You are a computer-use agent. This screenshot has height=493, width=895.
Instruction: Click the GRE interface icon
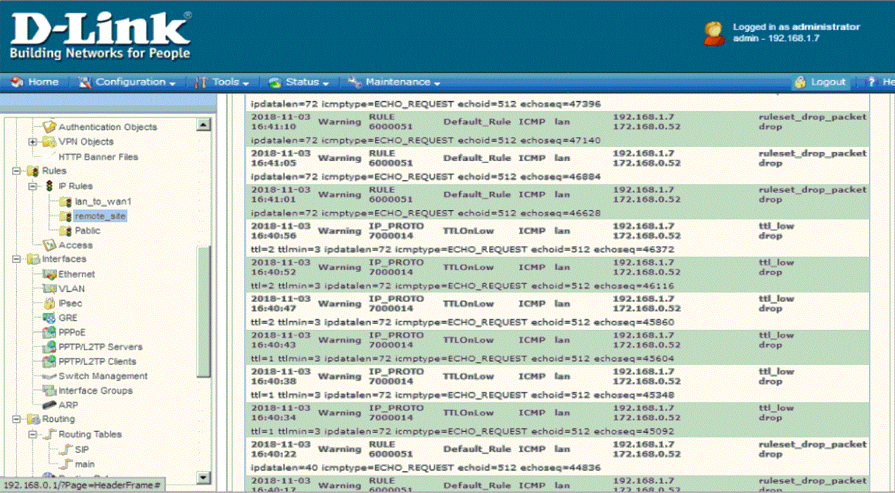(x=49, y=318)
